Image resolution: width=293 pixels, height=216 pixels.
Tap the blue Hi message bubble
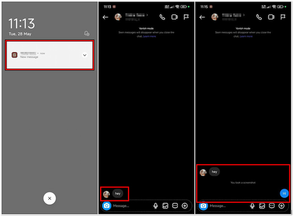coord(284,194)
